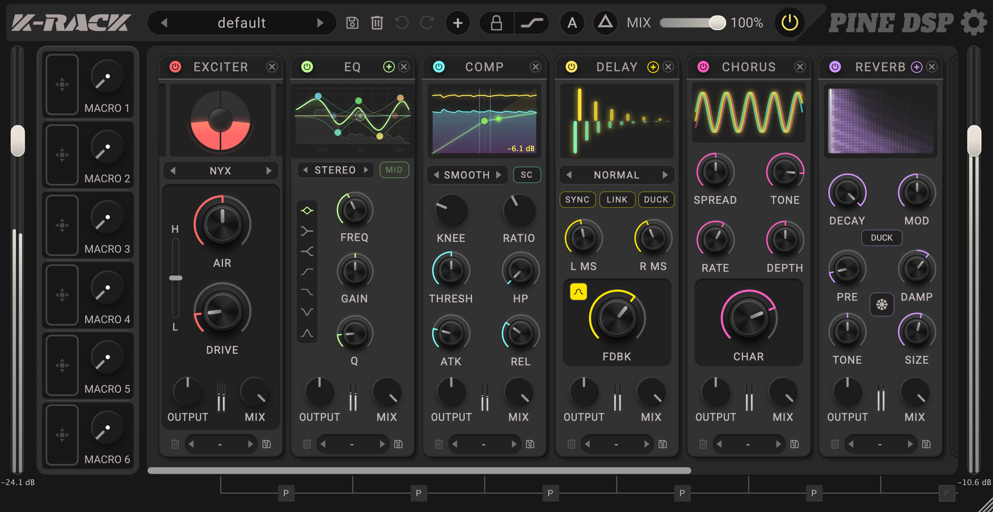Click the default preset name field
Image resolution: width=993 pixels, height=512 pixels.
242,23
